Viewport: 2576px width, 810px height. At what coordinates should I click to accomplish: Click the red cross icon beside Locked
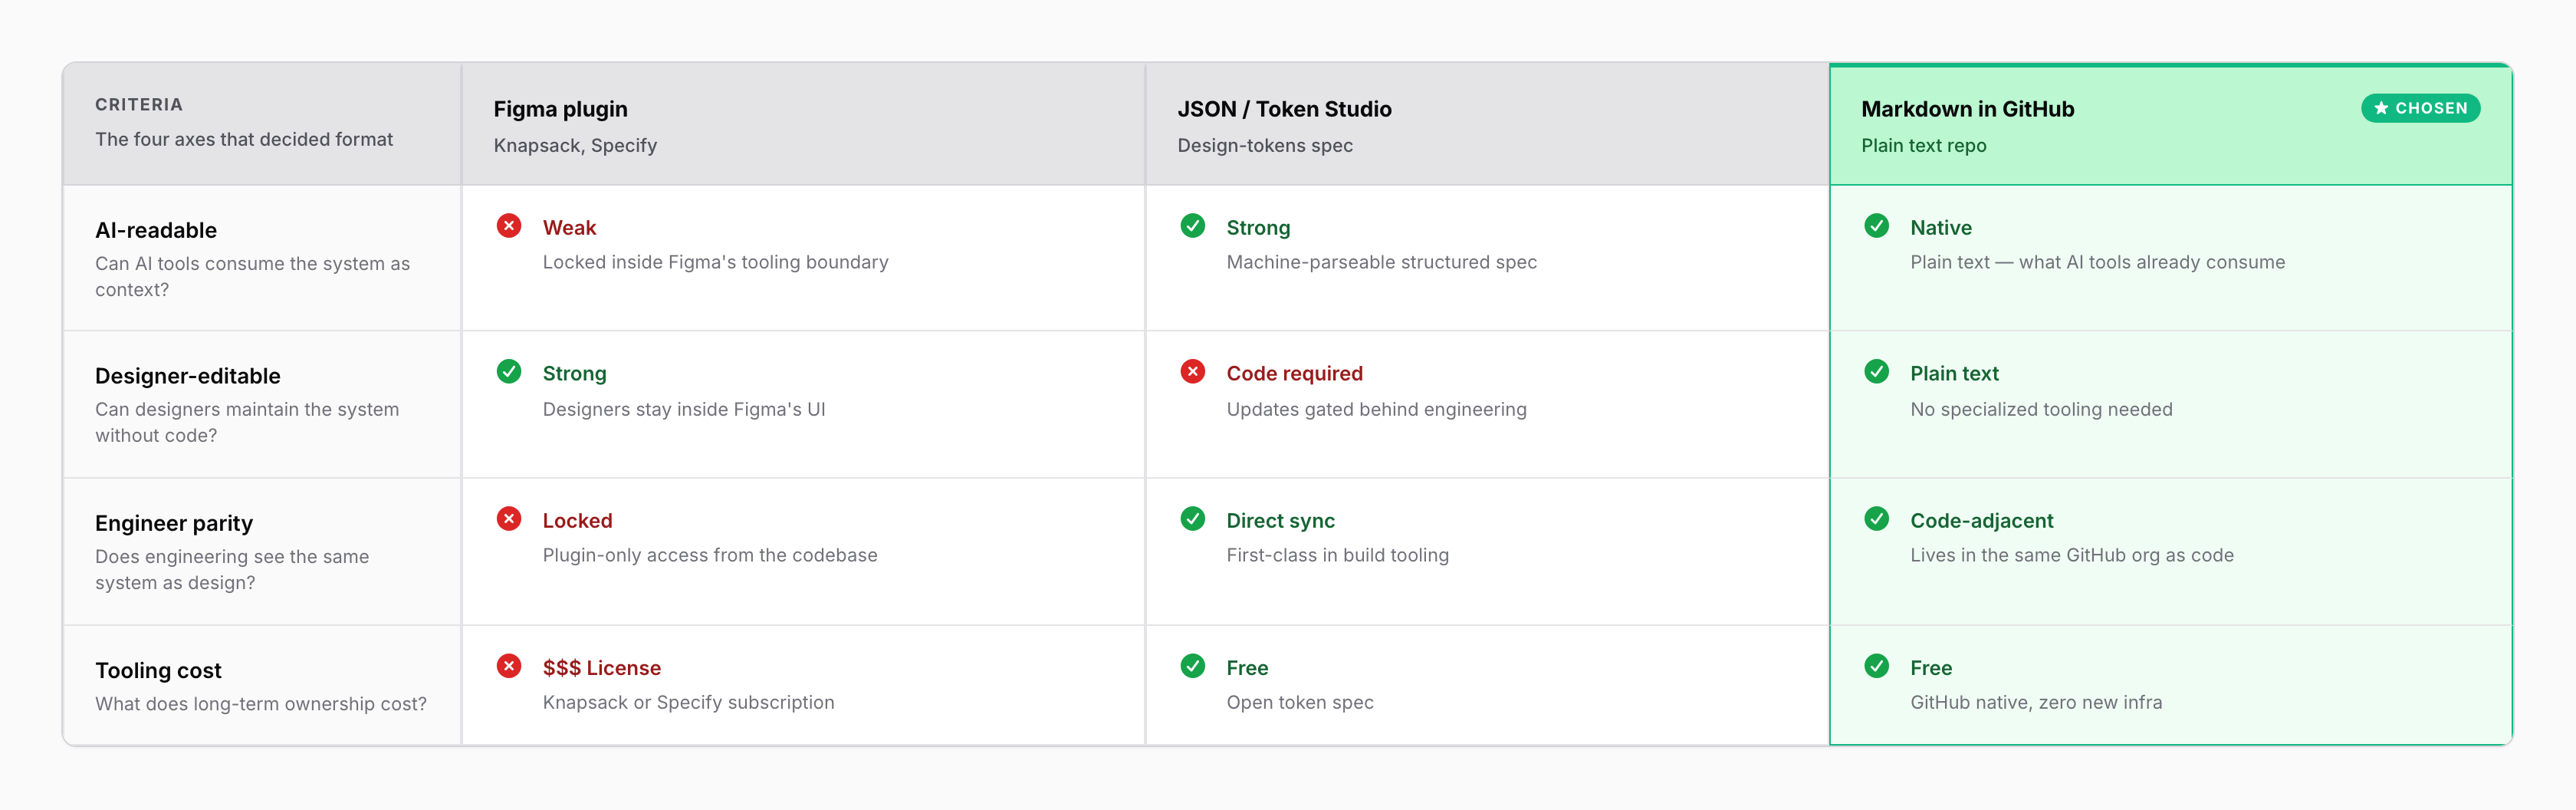pyautogui.click(x=509, y=519)
